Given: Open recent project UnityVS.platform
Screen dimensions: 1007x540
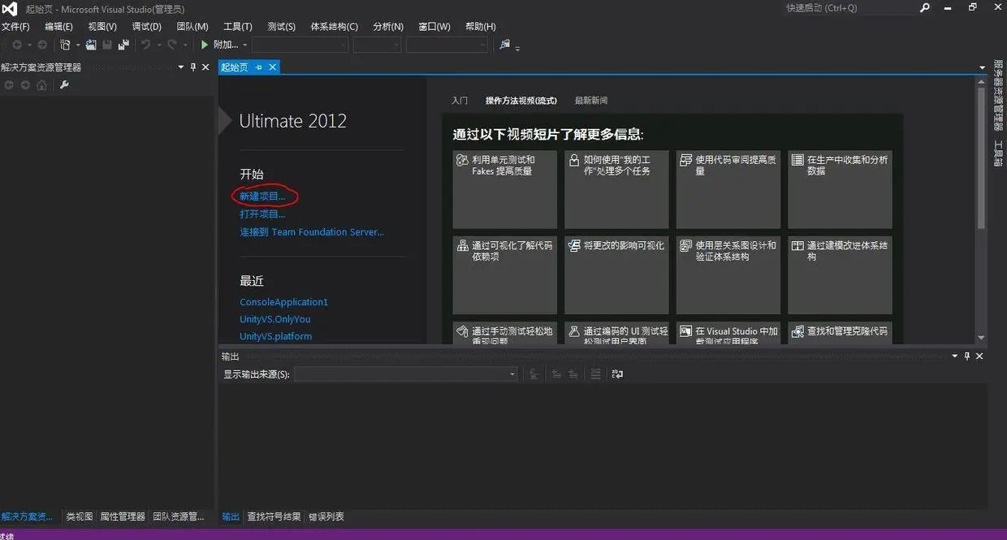Looking at the screenshot, I should click(275, 336).
